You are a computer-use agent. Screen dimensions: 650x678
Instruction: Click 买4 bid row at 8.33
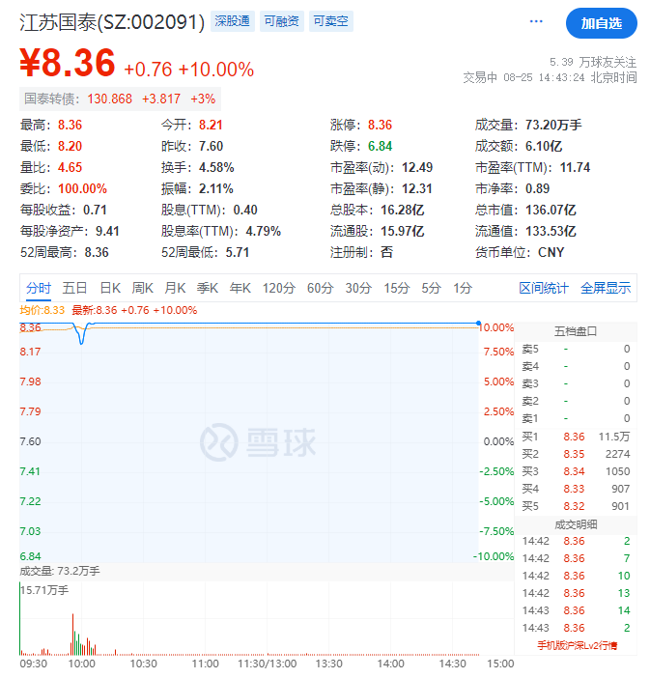(x=576, y=489)
